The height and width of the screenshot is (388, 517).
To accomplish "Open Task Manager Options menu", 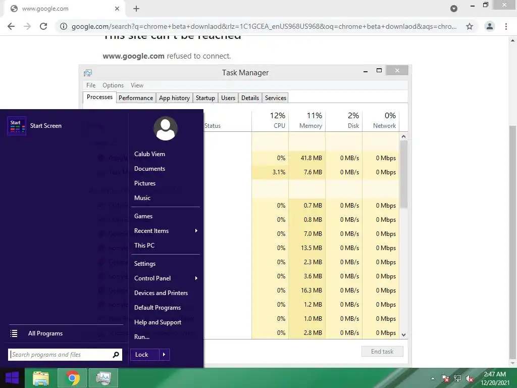I will (x=113, y=85).
